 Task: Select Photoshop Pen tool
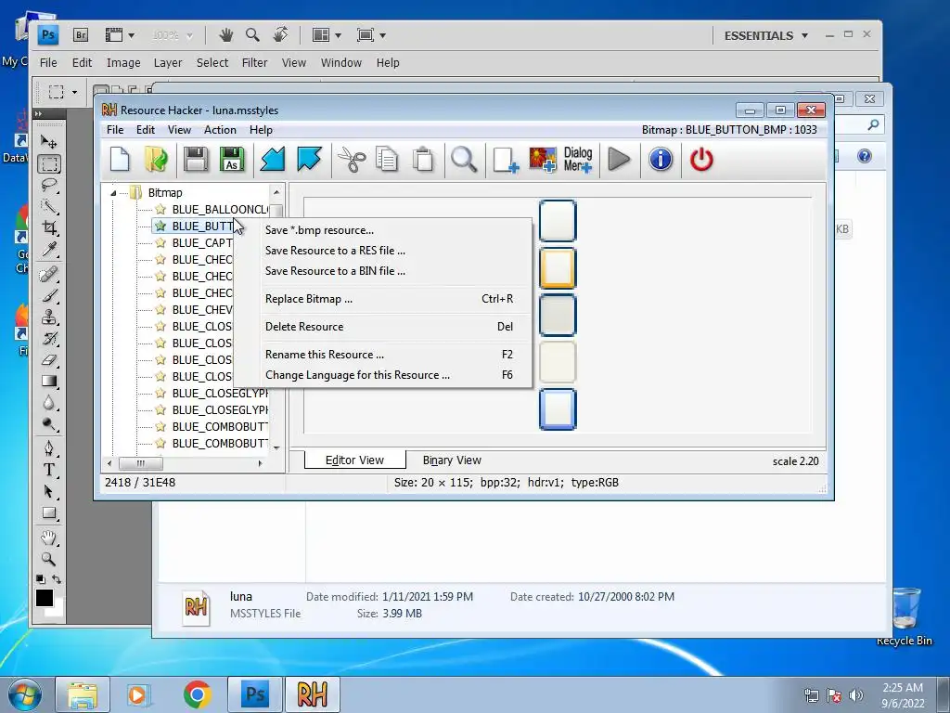[x=49, y=448]
